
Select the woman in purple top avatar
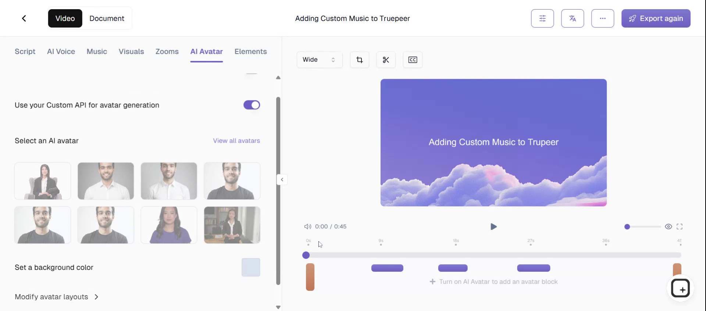pos(169,225)
